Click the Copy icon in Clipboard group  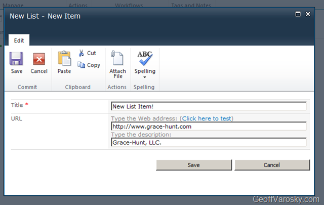(82, 65)
